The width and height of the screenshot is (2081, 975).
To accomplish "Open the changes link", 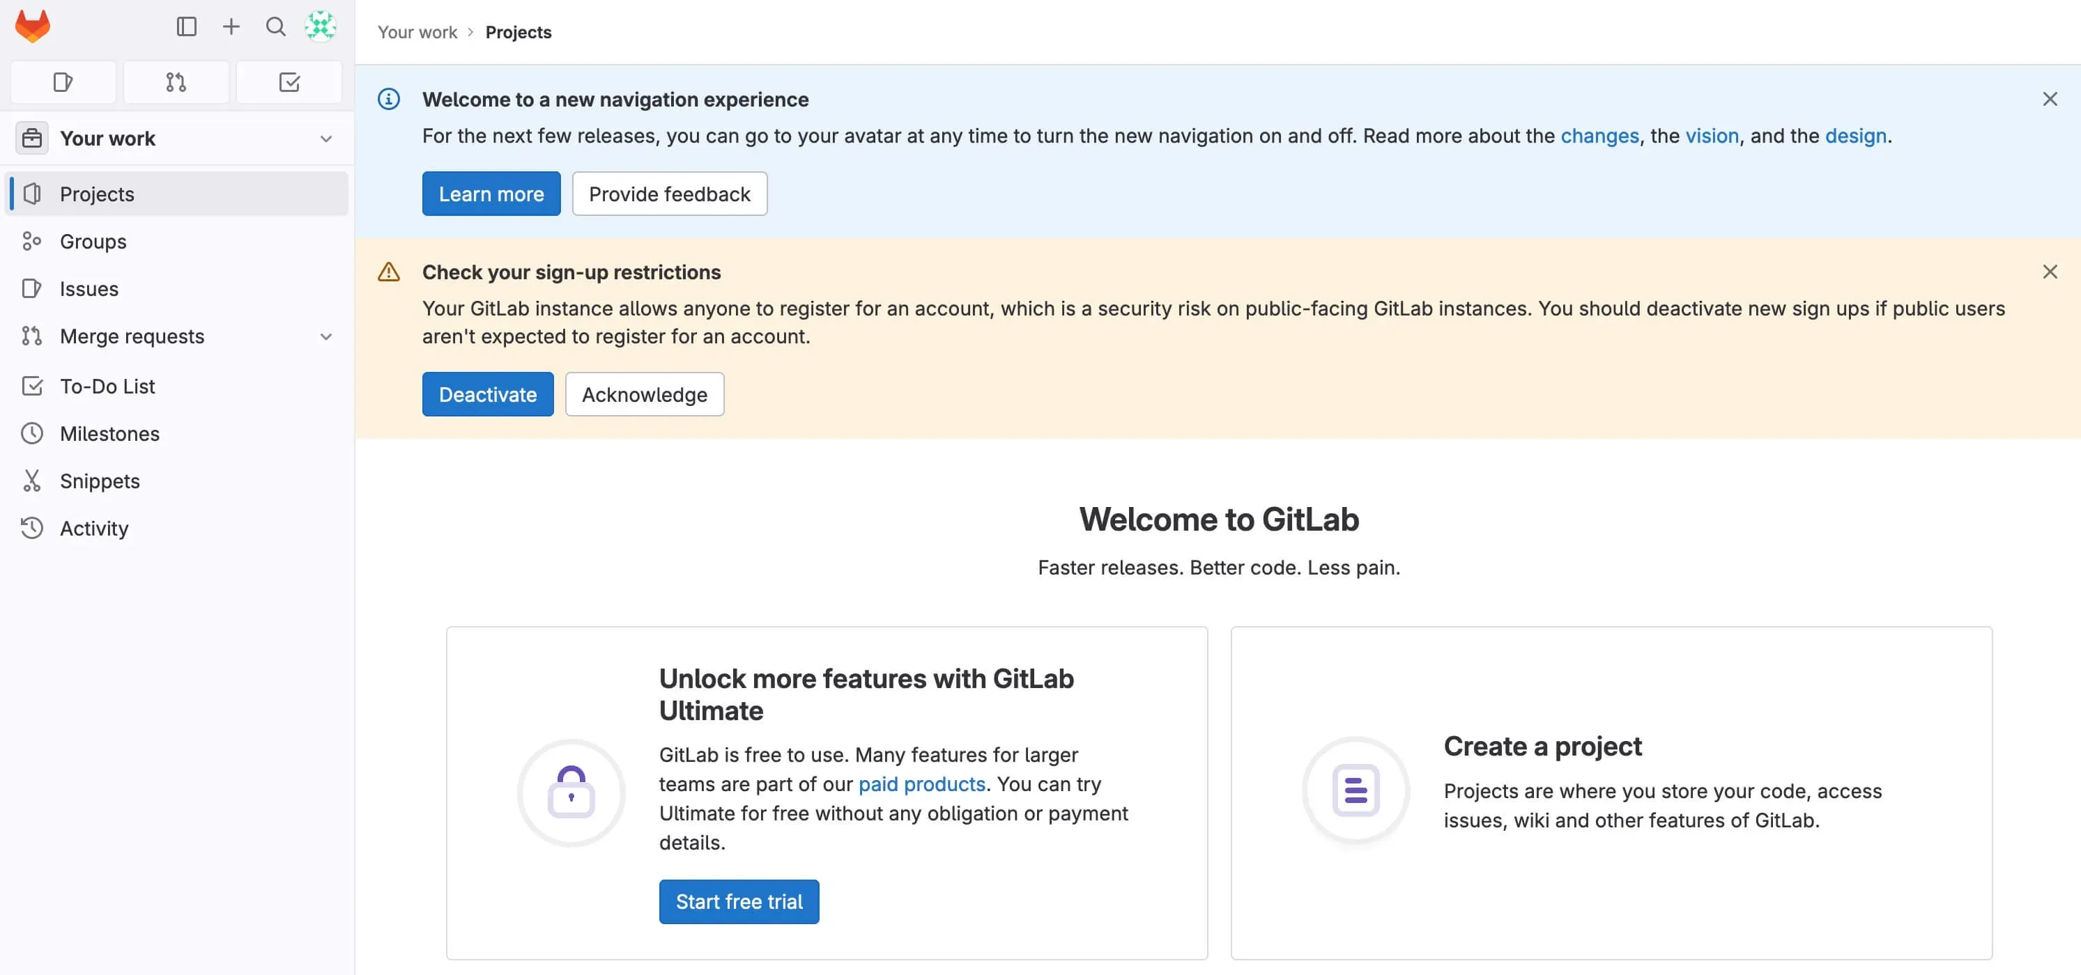I will 1599,136.
